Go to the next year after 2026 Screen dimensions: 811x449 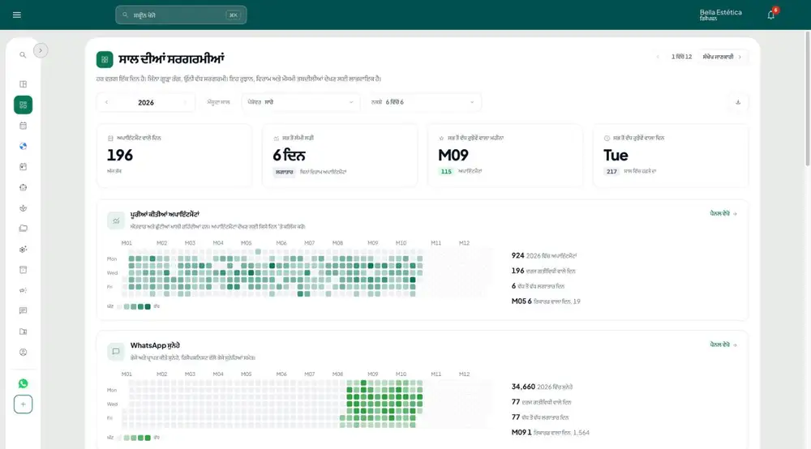[185, 102]
